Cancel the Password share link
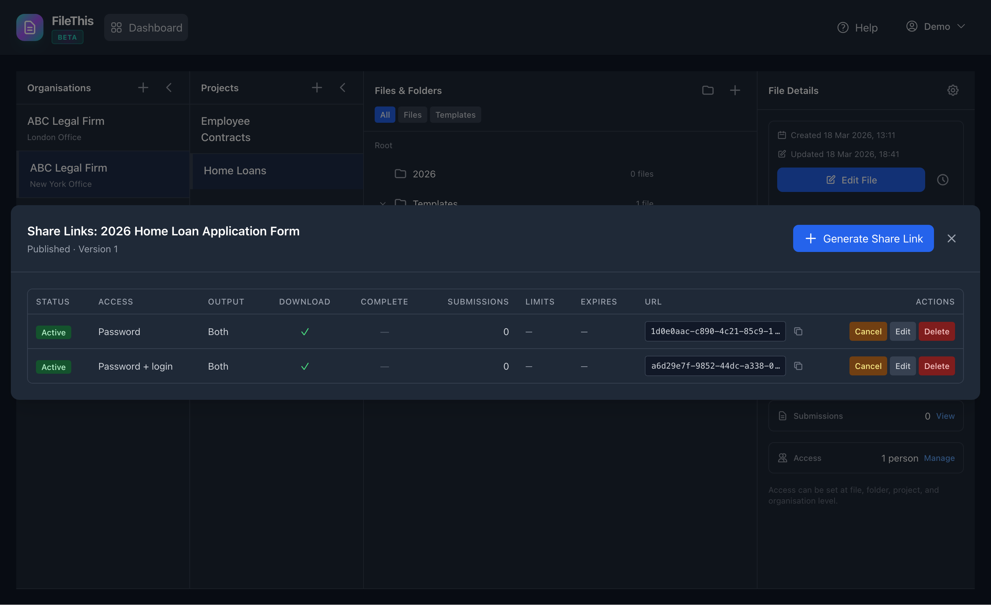The image size is (991, 605). click(x=867, y=331)
